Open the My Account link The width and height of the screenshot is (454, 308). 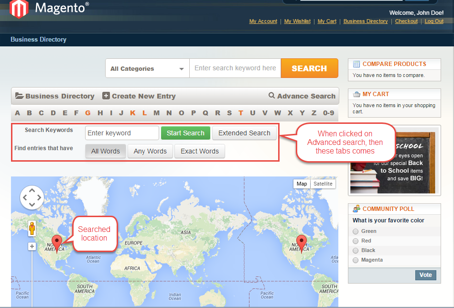[x=263, y=21]
